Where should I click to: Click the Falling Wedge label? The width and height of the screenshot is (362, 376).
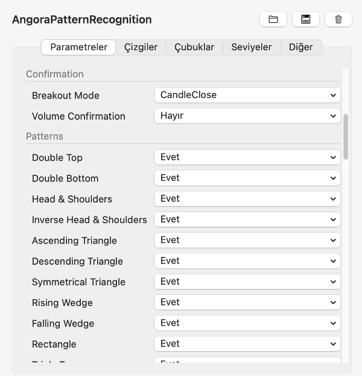point(63,323)
